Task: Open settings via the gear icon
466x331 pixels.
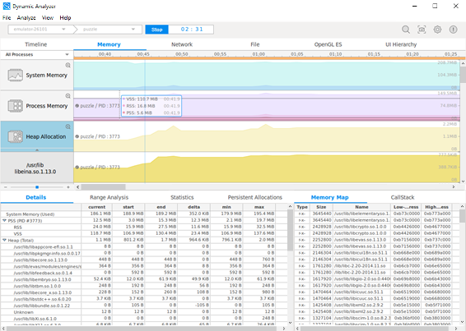Action: click(437, 30)
